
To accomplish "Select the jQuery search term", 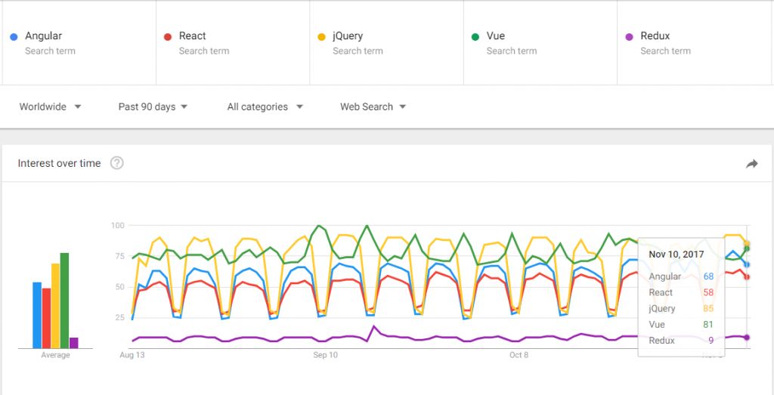I will click(x=386, y=42).
